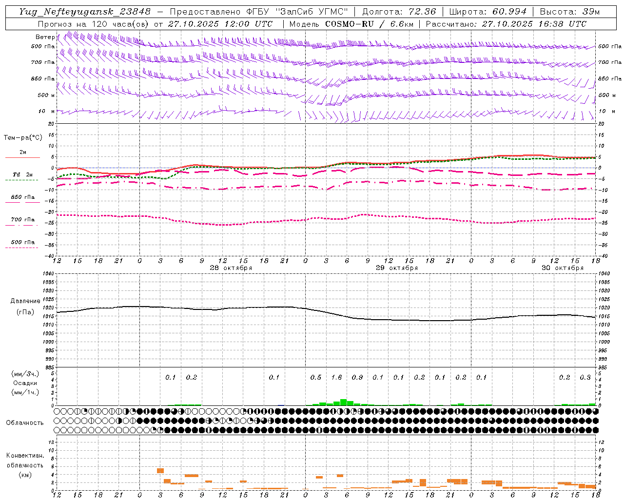Click the 0.3 precipitation value
This screenshot has width=624, height=499.
[585, 377]
